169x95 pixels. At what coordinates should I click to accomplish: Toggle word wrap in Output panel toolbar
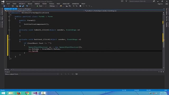76,74
